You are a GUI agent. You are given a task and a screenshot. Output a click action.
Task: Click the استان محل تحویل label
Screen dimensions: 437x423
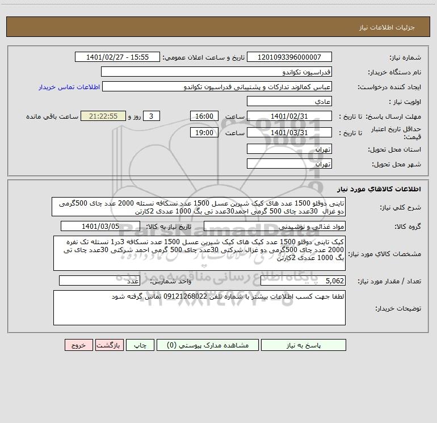[x=394, y=149]
